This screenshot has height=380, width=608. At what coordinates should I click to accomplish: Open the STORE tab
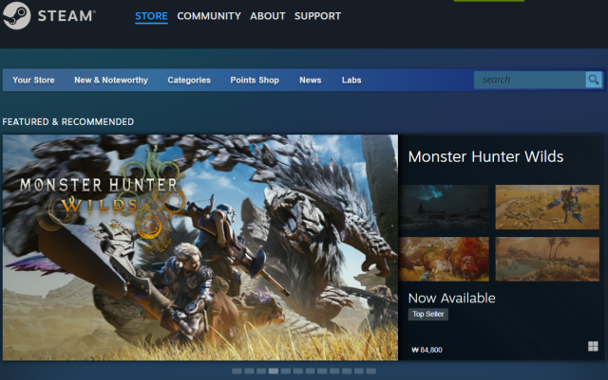click(151, 16)
